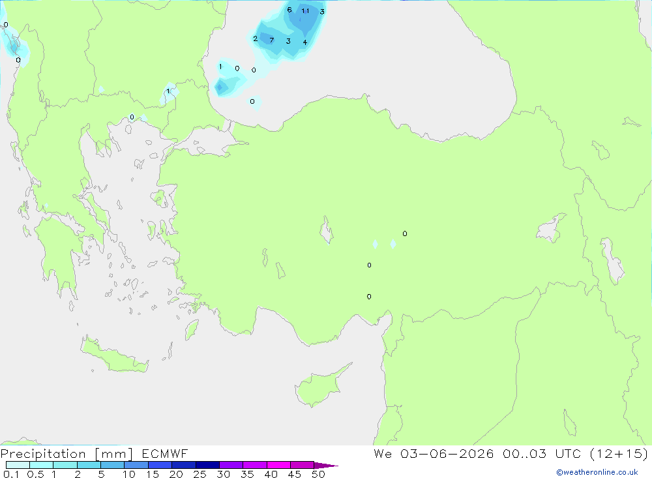Click the '7' precipitation value on map
The height and width of the screenshot is (478, 652).
point(271,40)
